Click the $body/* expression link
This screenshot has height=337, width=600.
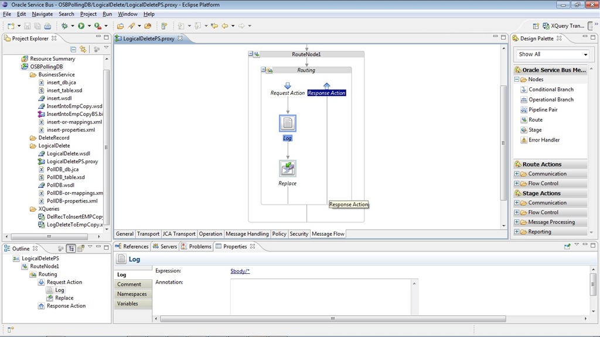[x=240, y=271]
